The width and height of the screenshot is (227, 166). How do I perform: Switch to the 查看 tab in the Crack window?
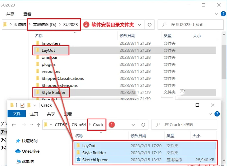[68, 114]
